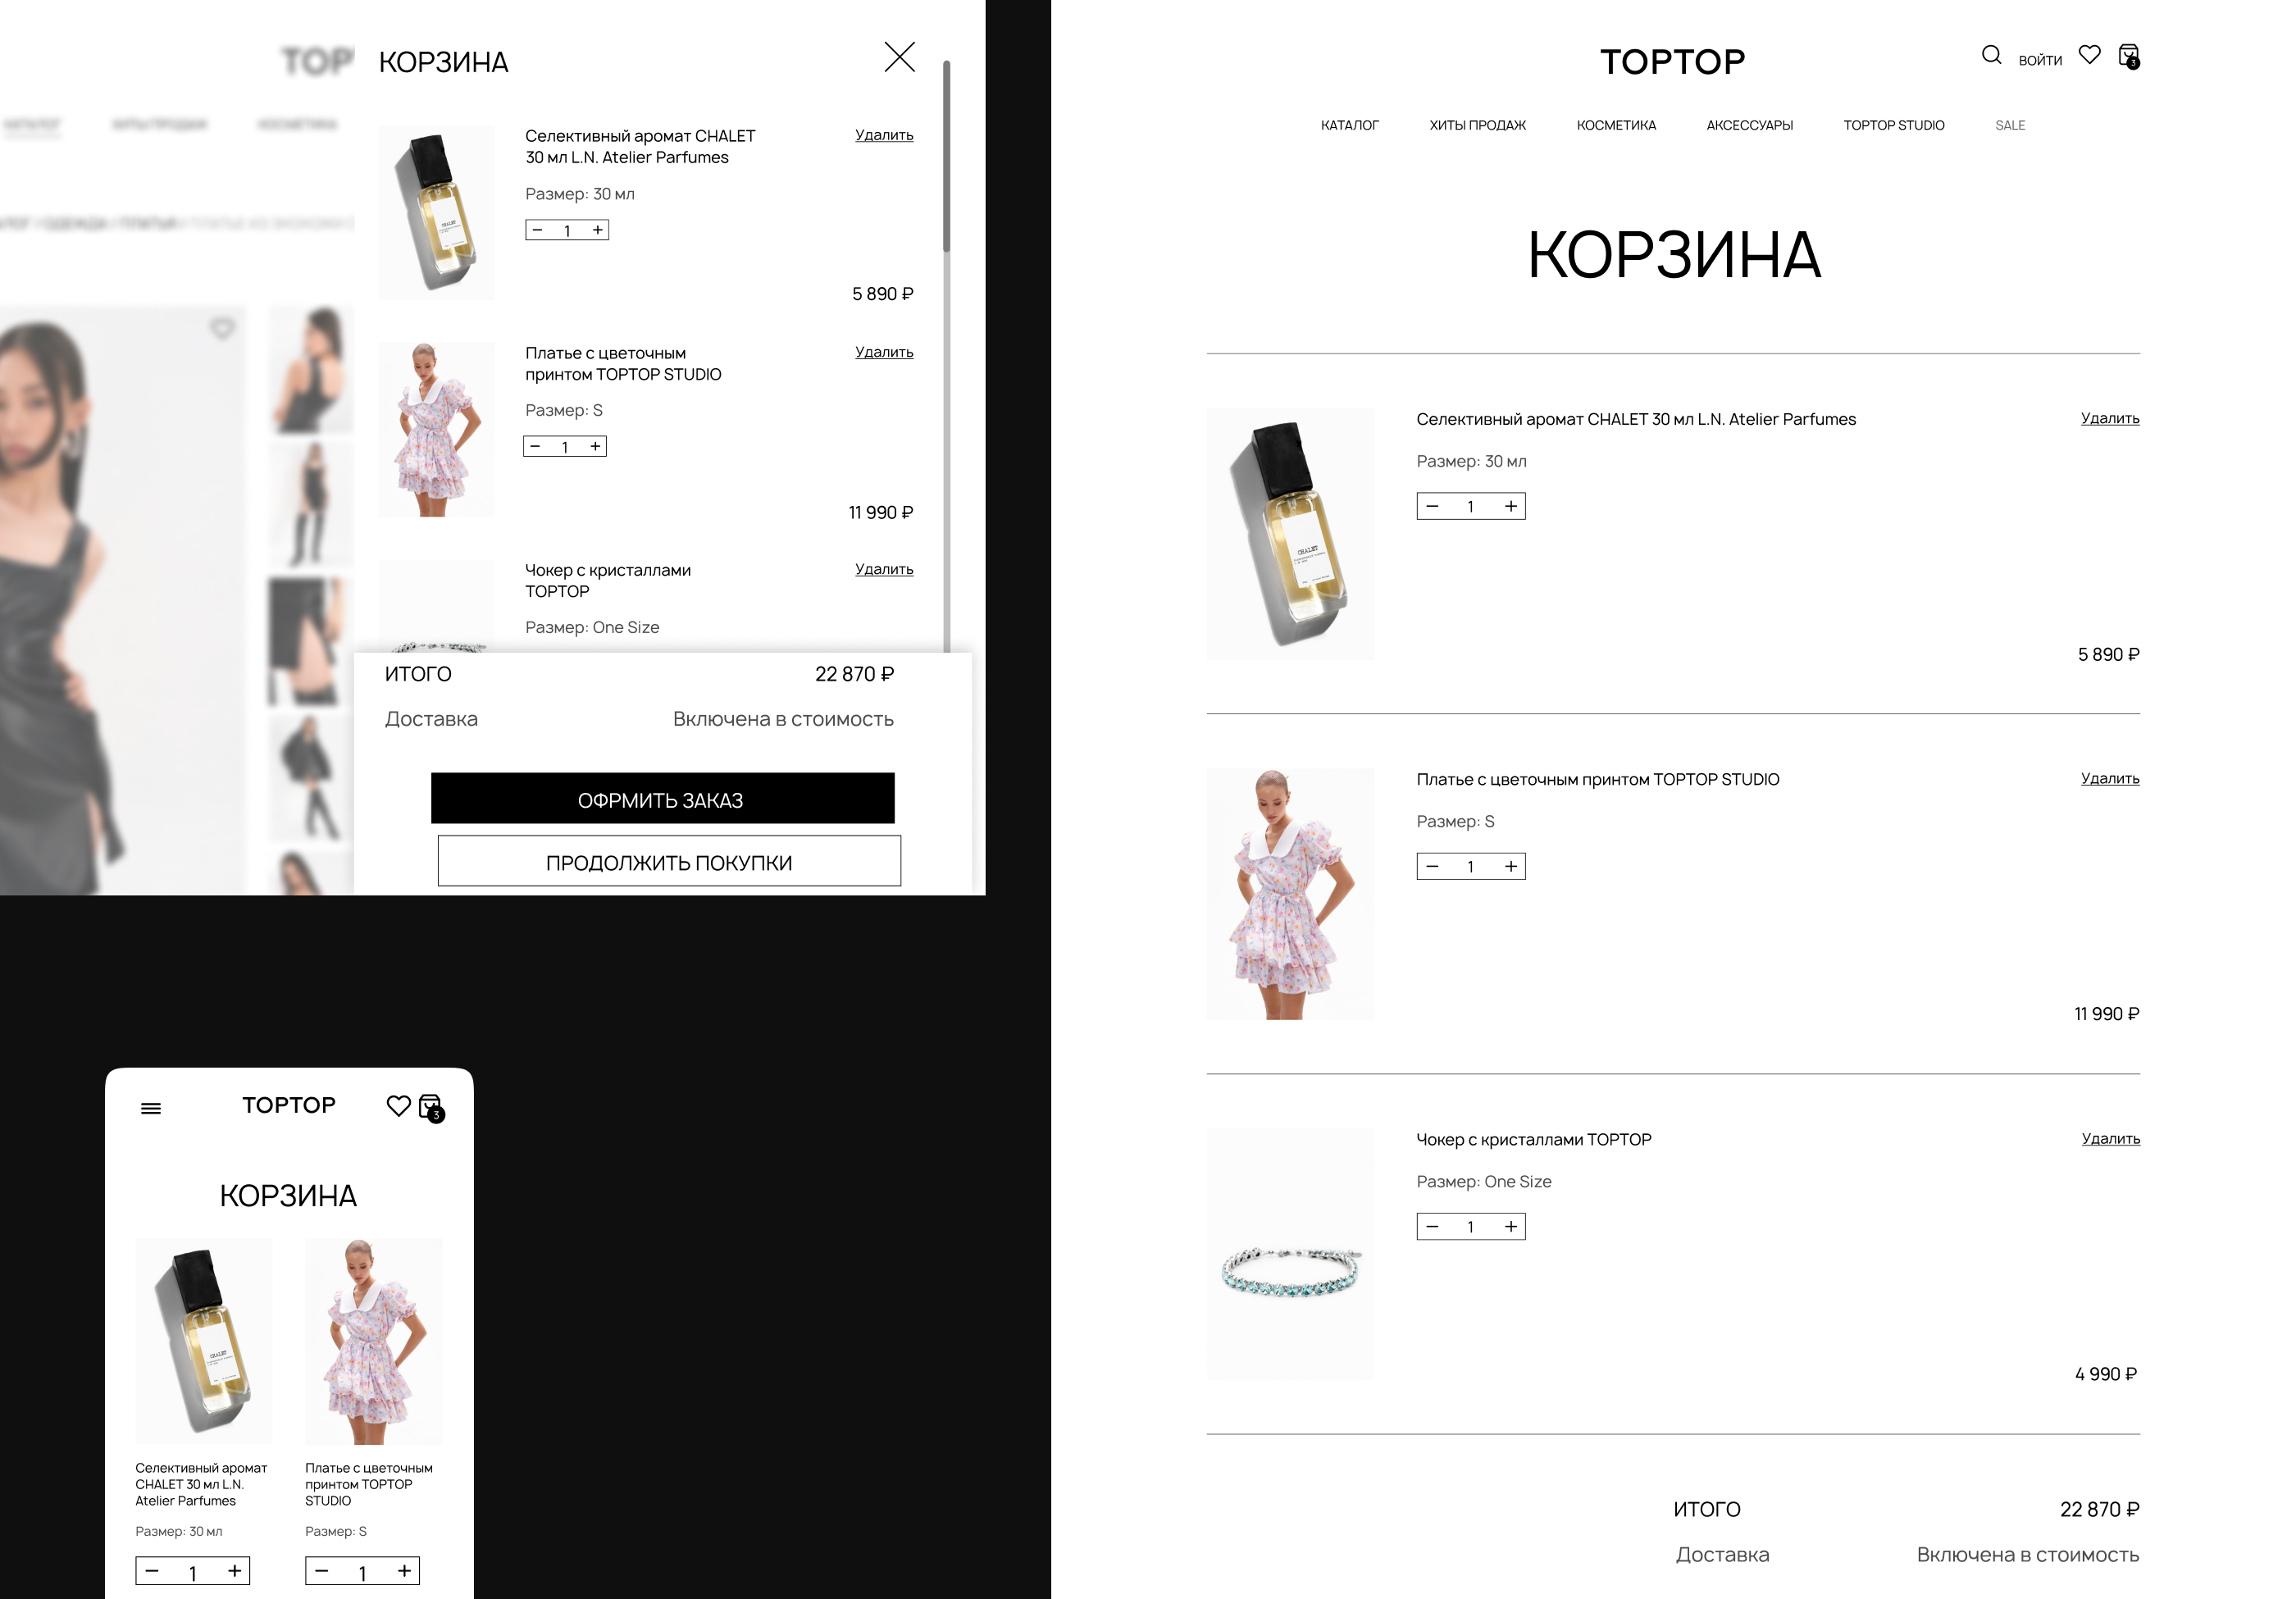Decrease perfume quantity on main cart page
Image resolution: width=2296 pixels, height=1599 pixels.
coord(1432,507)
